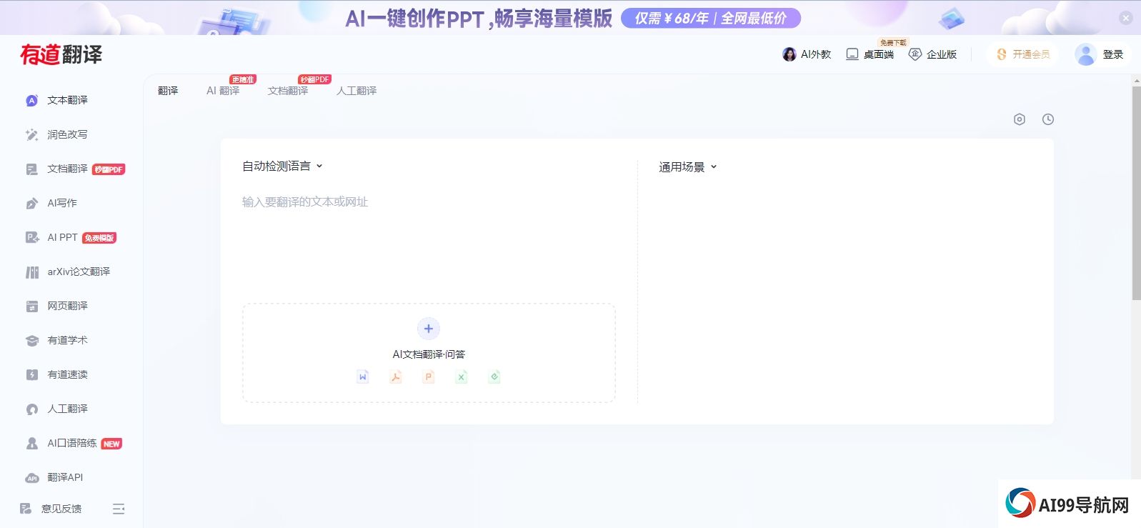
Task: Open translation history clock icon
Action: coord(1048,119)
